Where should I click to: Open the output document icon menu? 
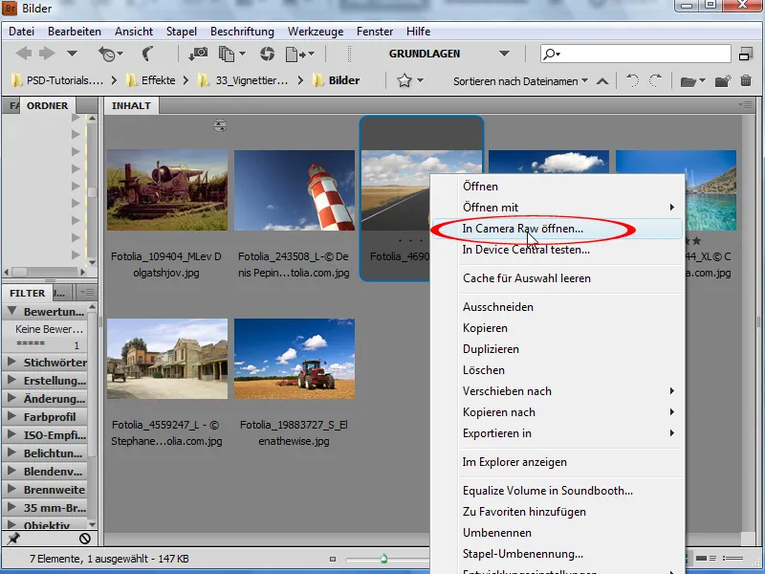click(299, 54)
